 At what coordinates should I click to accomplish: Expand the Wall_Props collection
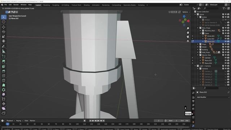(198, 52)
